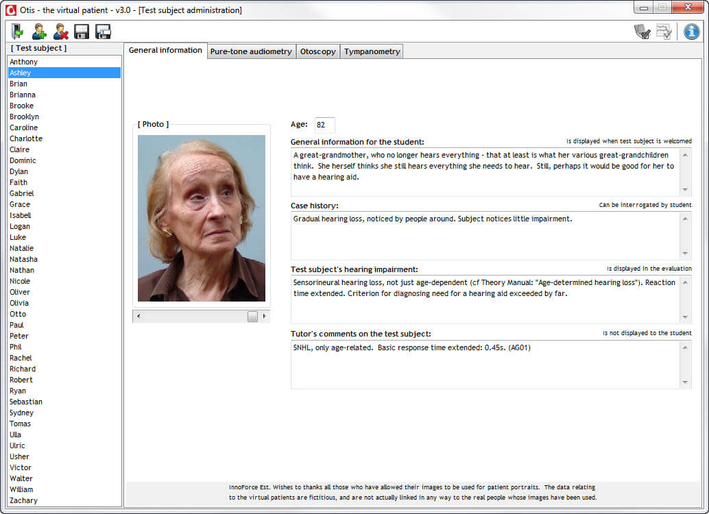This screenshot has width=709, height=514.
Task: Click the left arrow of the photo scrollbar
Action: click(139, 316)
